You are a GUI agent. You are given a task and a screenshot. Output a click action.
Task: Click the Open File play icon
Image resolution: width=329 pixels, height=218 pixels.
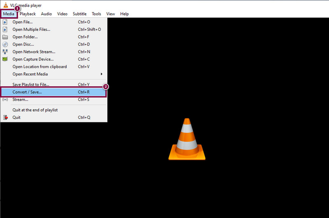5,22
